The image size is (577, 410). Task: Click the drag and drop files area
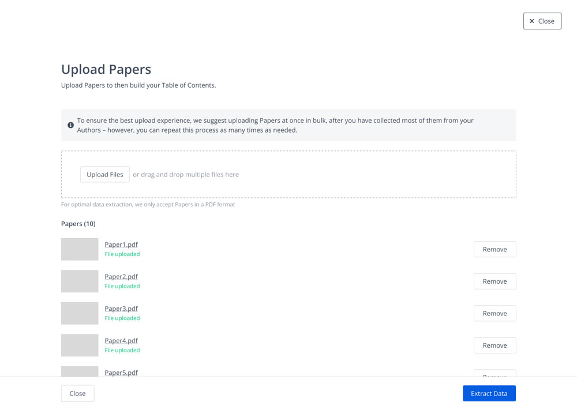288,174
